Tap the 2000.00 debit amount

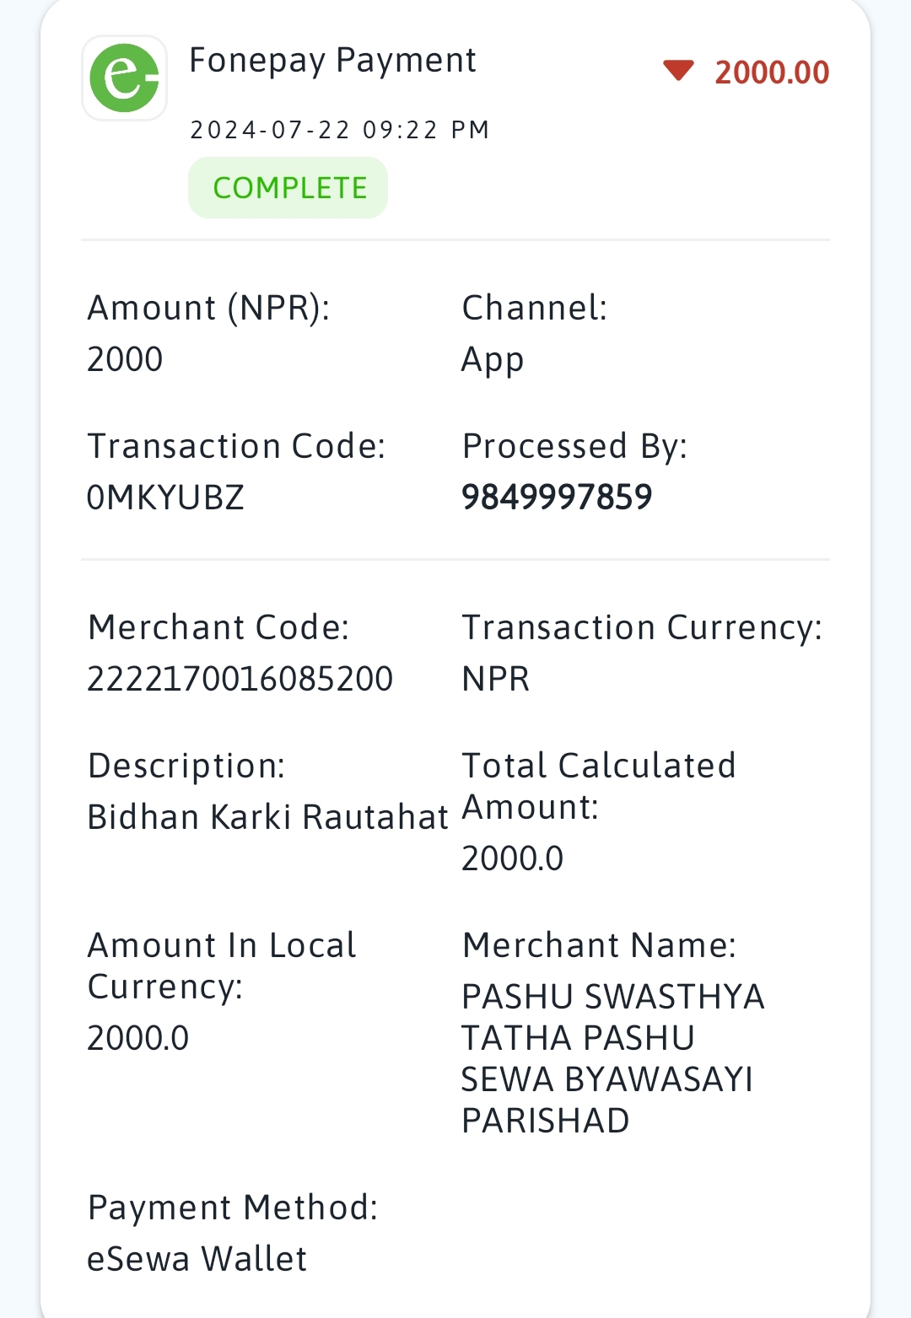pos(772,73)
